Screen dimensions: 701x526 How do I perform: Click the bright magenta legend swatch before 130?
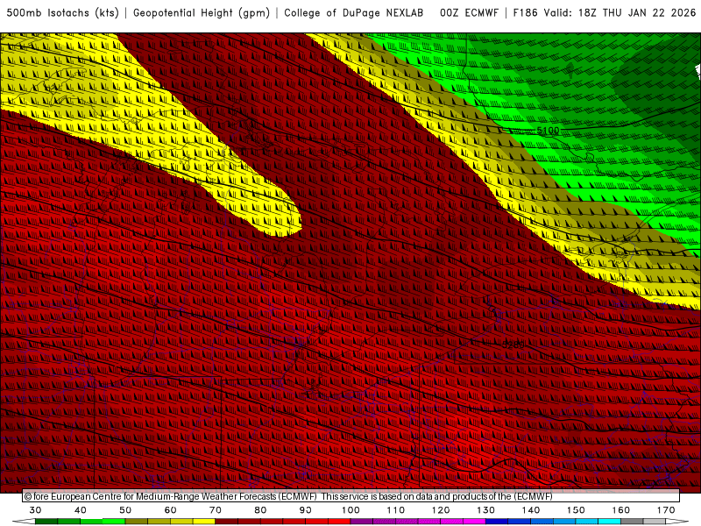tap(474, 521)
